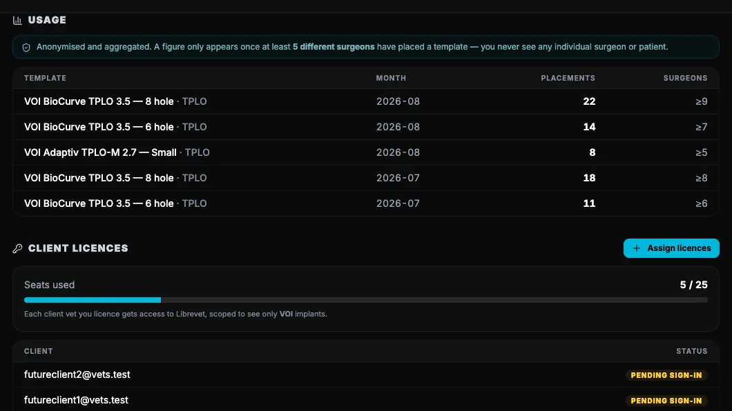Select 8 hole template row for 2026-08

point(366,101)
